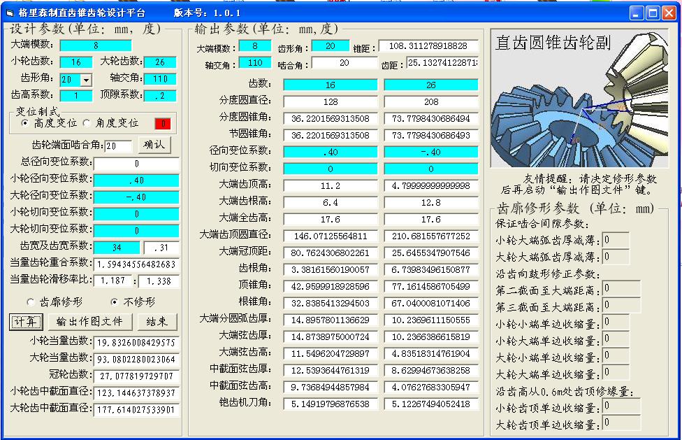
Task: Click the 输出作图文件 button
Action: 89,322
